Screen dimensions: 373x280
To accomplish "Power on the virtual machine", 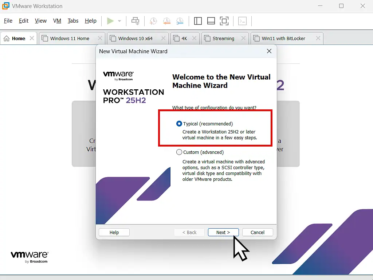I will pos(110,21).
